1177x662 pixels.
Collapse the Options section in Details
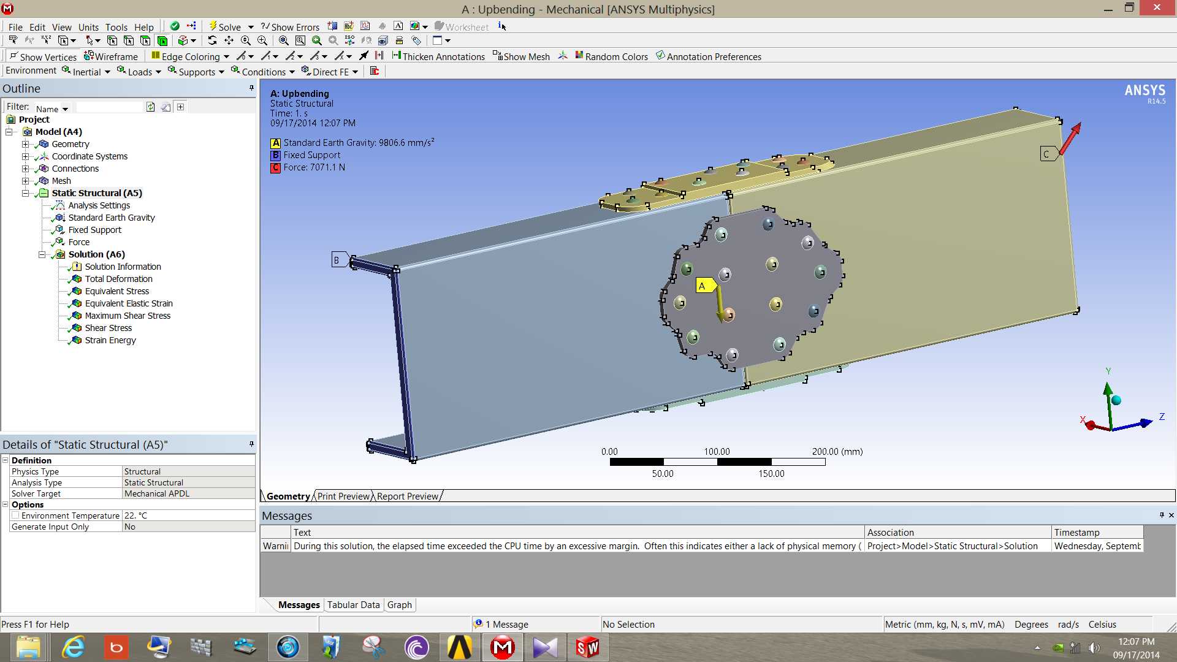click(x=6, y=504)
